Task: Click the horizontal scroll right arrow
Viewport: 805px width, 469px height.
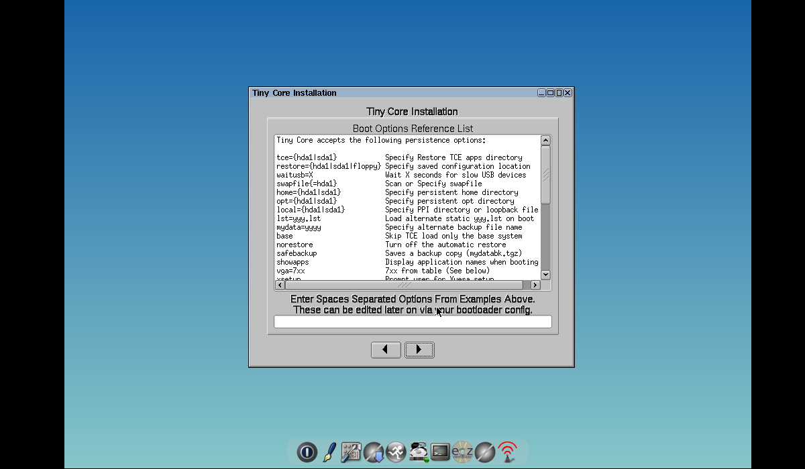Action: coord(535,285)
